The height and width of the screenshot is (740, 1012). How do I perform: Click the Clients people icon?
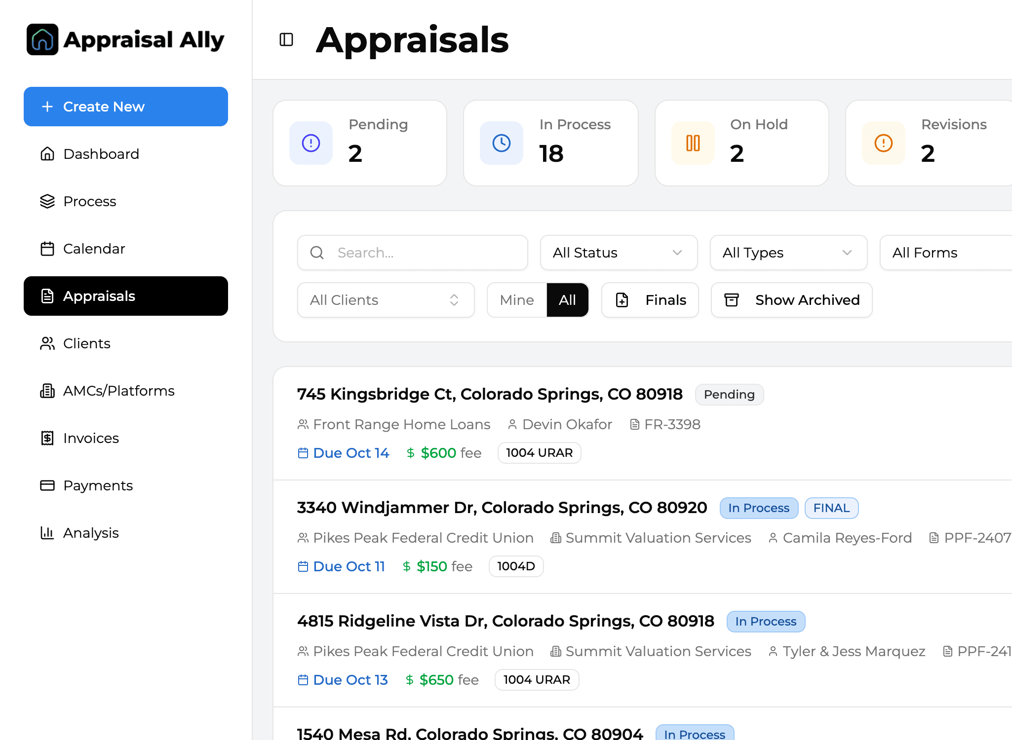[47, 343]
